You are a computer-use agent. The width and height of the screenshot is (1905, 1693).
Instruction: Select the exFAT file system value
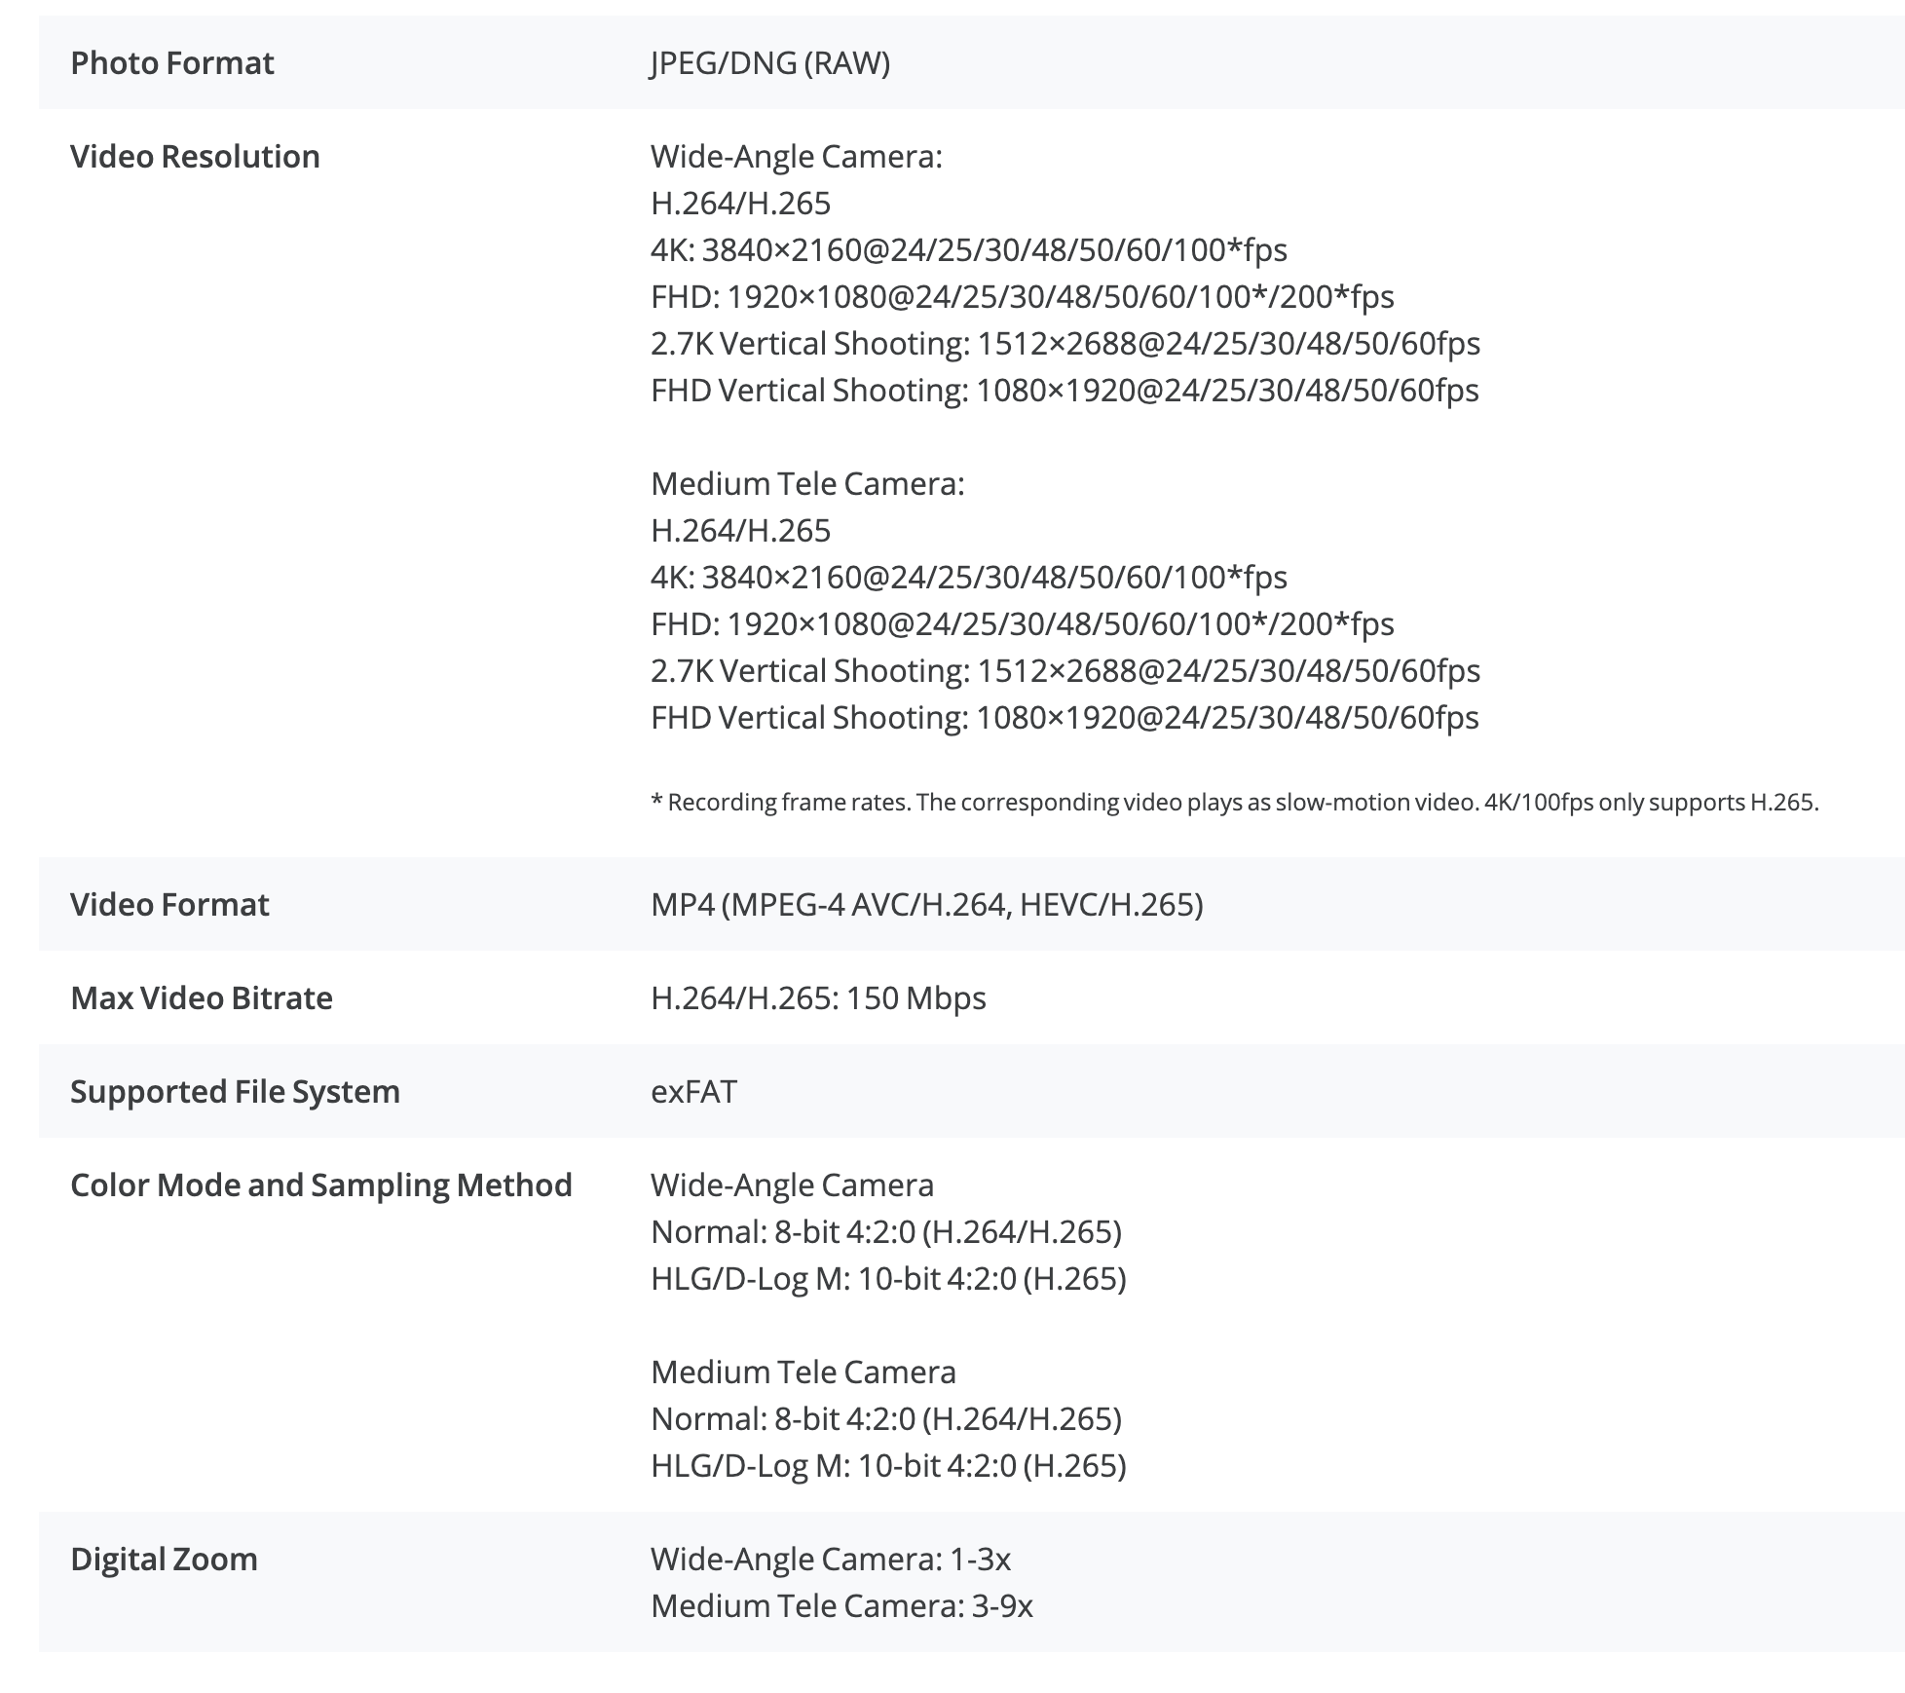click(x=693, y=1092)
